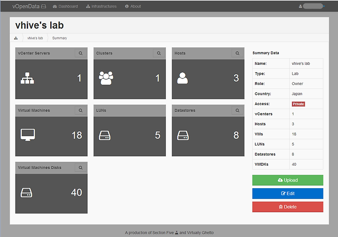The image size is (338, 237).
Task: Click the Upload green button
Action: (x=288, y=180)
